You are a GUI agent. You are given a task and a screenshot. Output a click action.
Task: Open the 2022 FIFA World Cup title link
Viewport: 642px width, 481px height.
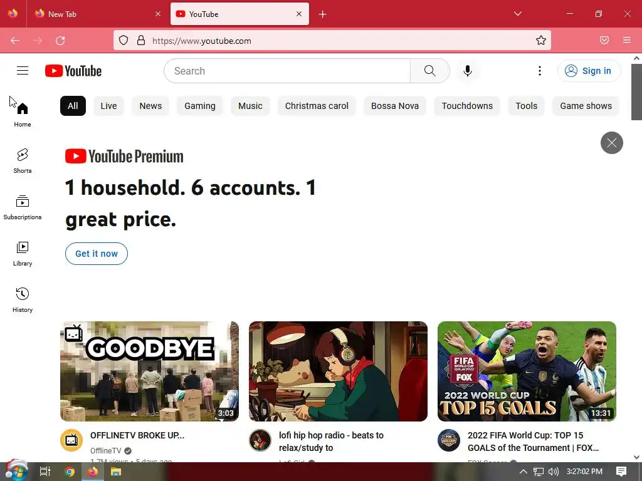click(x=533, y=442)
